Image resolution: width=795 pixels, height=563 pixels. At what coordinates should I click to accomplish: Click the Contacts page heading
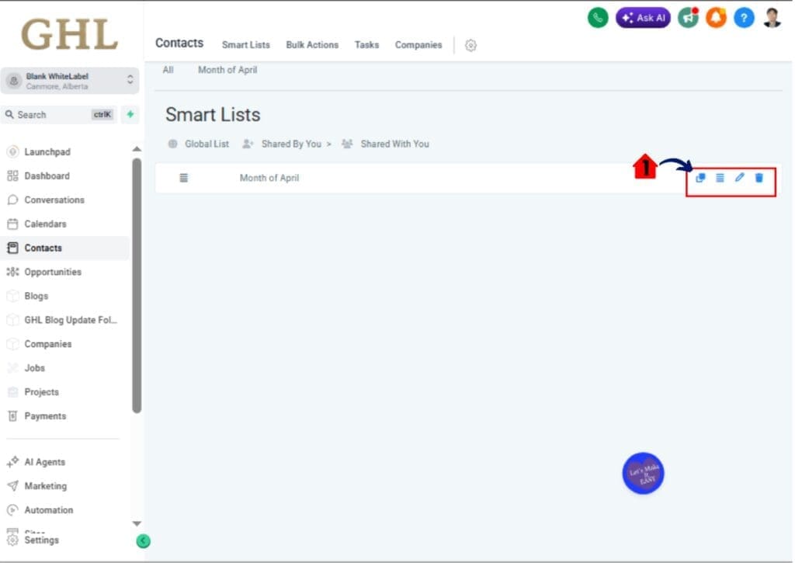179,43
